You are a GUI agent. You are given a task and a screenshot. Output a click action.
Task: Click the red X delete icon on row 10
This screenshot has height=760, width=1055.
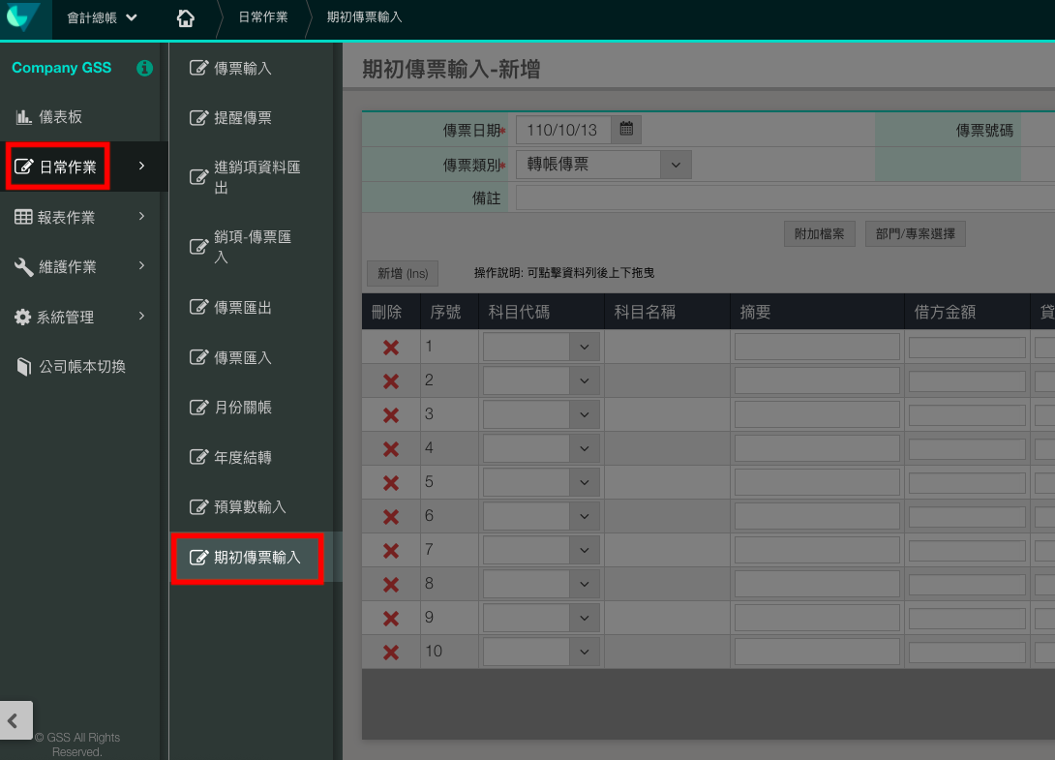coord(391,652)
